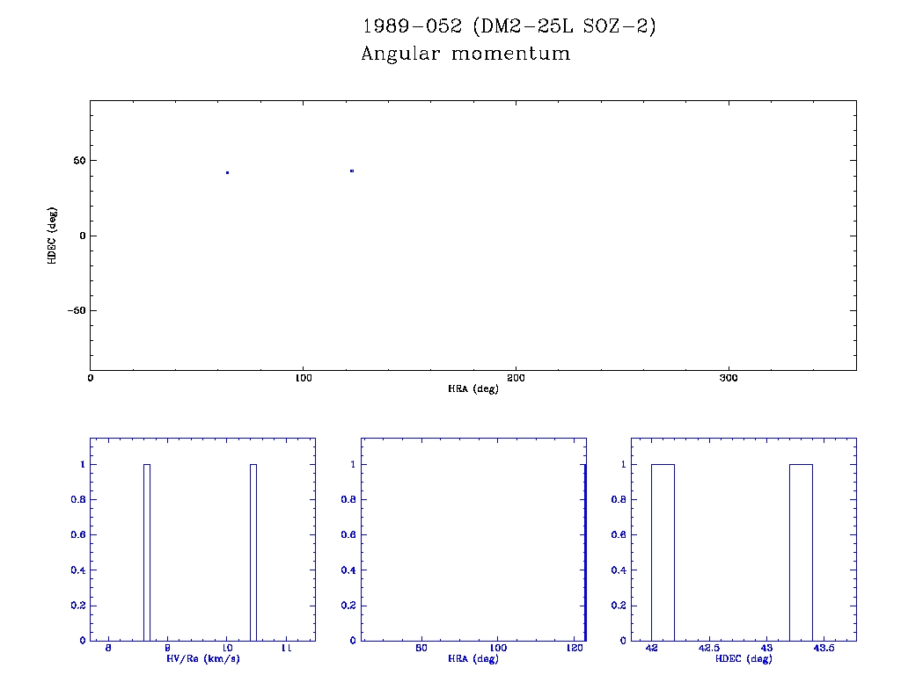Select the "50" tick label in HRA histogram
This screenshot has height=675, width=901.
(421, 649)
